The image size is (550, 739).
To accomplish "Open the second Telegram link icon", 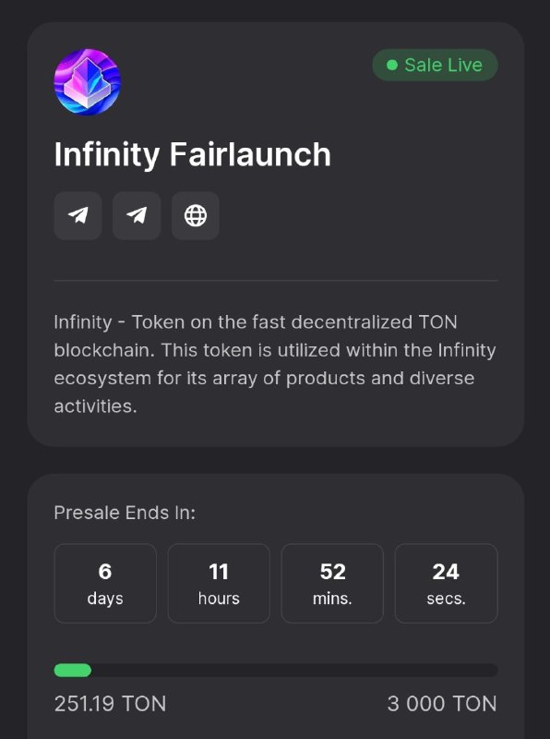I will click(x=137, y=216).
